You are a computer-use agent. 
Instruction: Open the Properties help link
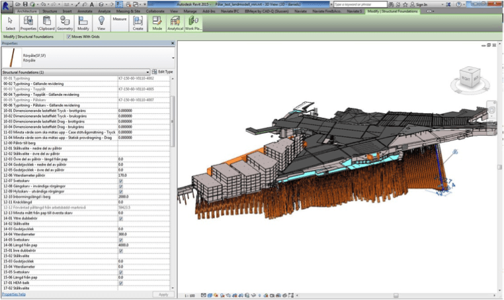(14, 294)
